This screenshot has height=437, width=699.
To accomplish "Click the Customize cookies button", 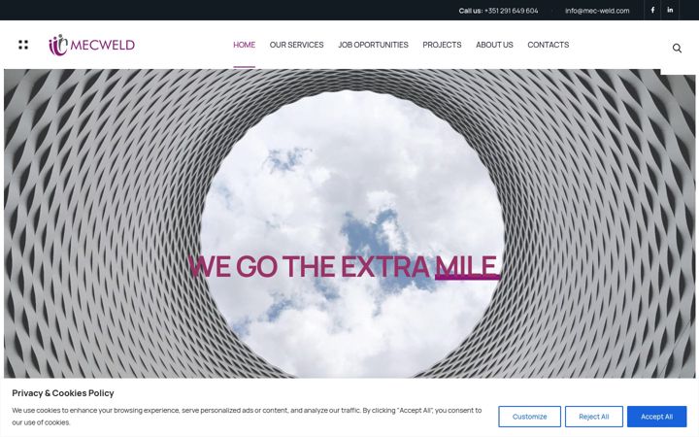I will [x=530, y=417].
